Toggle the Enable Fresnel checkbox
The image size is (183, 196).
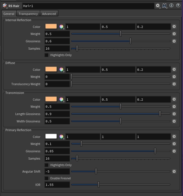(x=46, y=179)
